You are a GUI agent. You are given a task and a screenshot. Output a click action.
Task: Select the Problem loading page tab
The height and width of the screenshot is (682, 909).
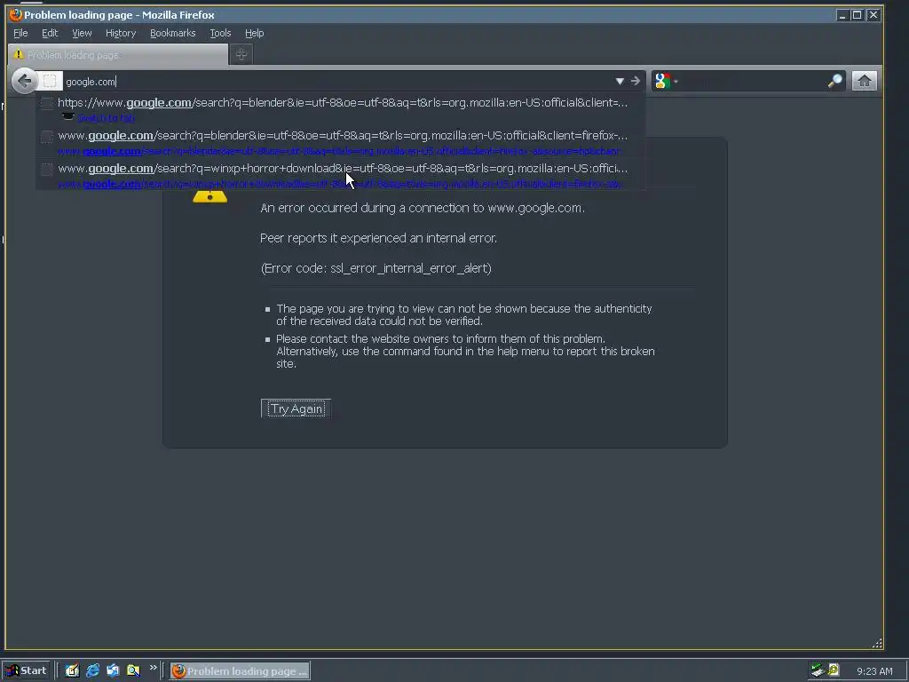118,55
